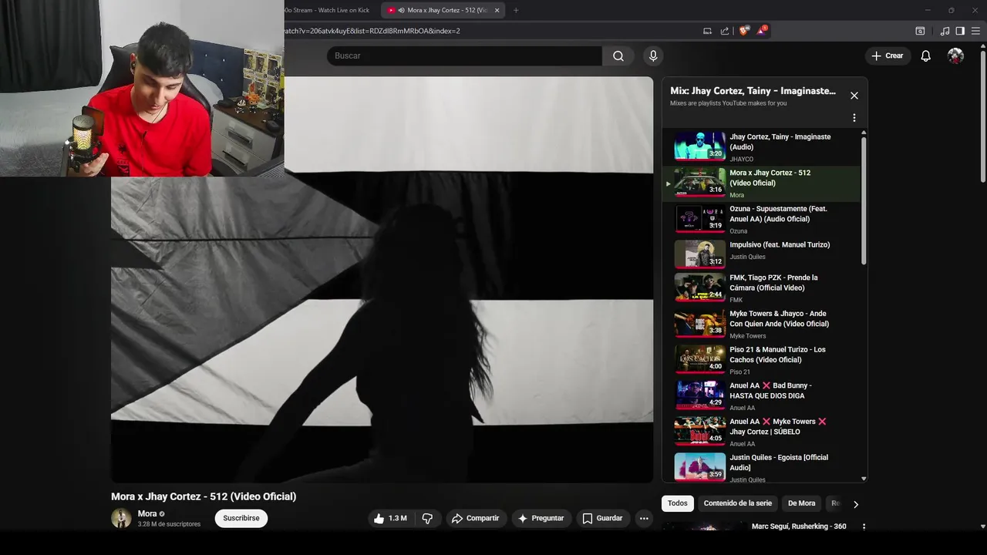Viewport: 987px width, 555px height.
Task: Like the video, 1.3 M
Action: (390, 518)
